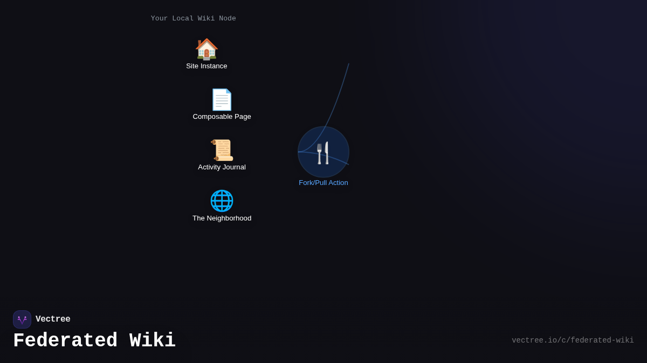Image resolution: width=647 pixels, height=363 pixels.
Task: Click the purple Vectree logo icon
Action: click(22, 319)
